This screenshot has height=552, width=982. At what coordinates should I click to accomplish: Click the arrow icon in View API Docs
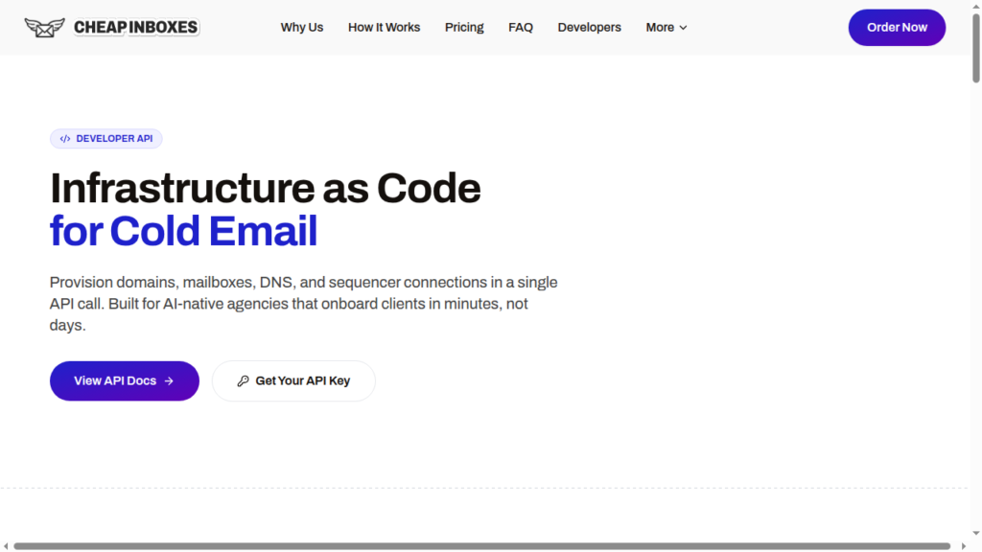(x=169, y=381)
